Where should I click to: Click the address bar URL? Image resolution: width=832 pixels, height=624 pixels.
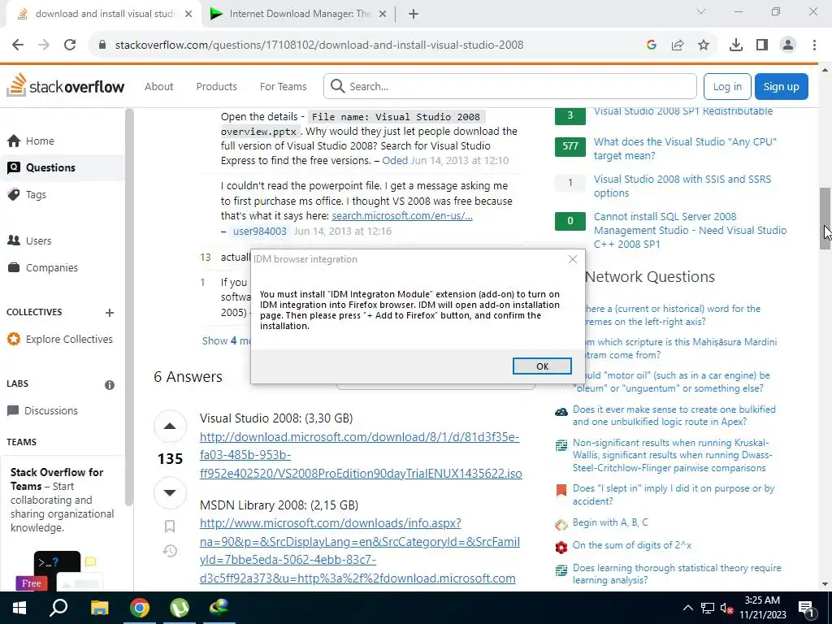(318, 45)
